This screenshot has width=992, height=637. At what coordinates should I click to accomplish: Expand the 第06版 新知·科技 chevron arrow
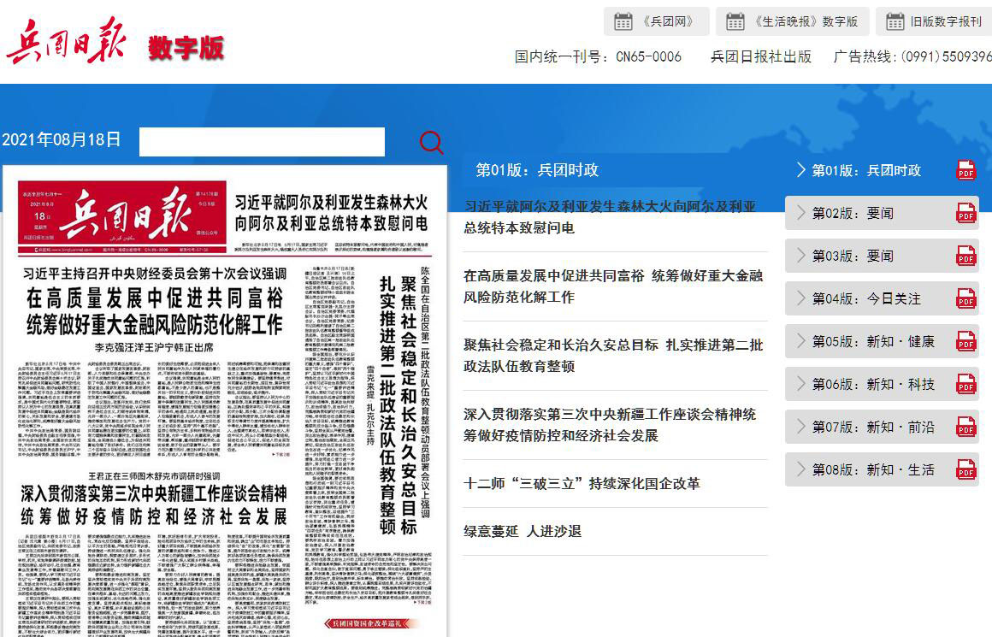pyautogui.click(x=800, y=384)
